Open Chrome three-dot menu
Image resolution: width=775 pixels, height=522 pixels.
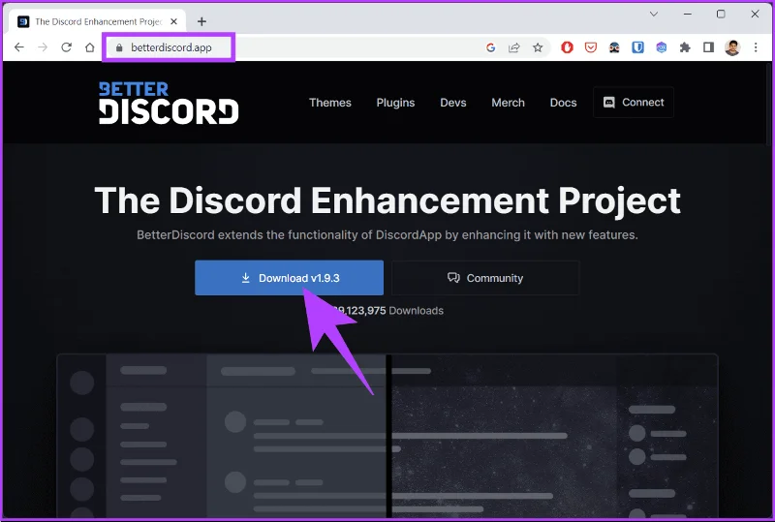pyautogui.click(x=756, y=47)
